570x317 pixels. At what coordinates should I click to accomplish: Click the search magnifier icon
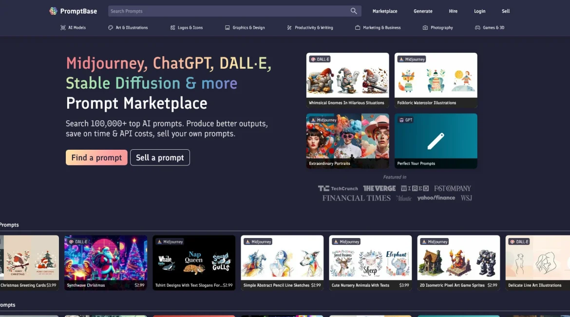coord(354,11)
